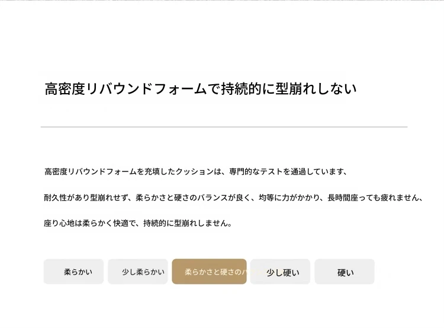Image resolution: width=444 pixels, height=328 pixels.
Task: Pick the 硬い firmness option
Action: coord(345,272)
